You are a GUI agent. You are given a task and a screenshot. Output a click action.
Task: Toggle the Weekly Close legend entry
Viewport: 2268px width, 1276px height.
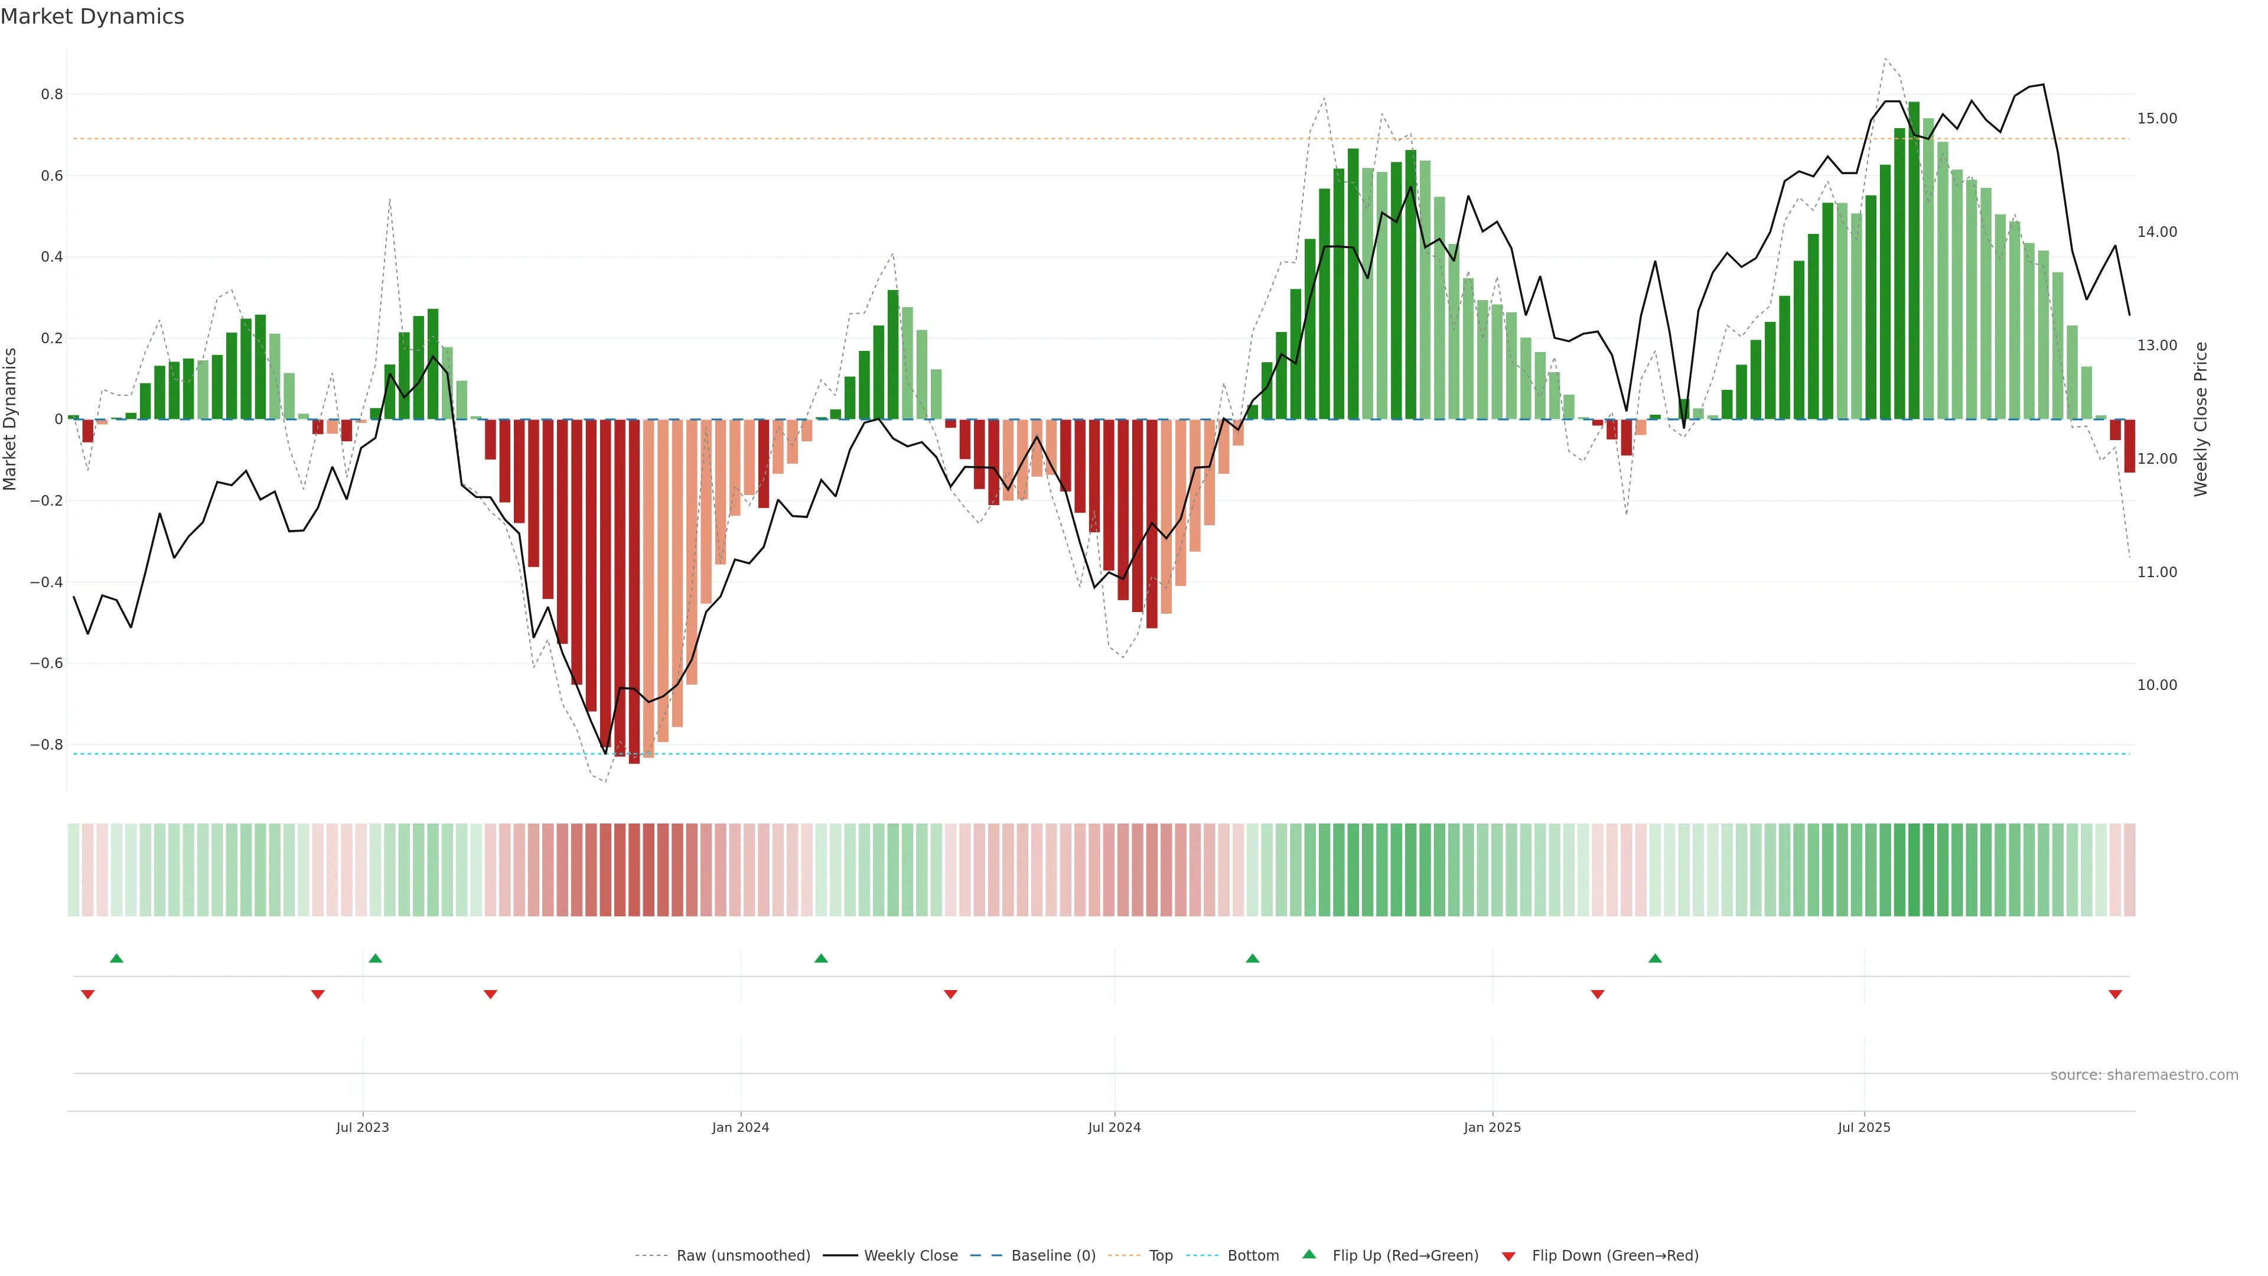[910, 1256]
